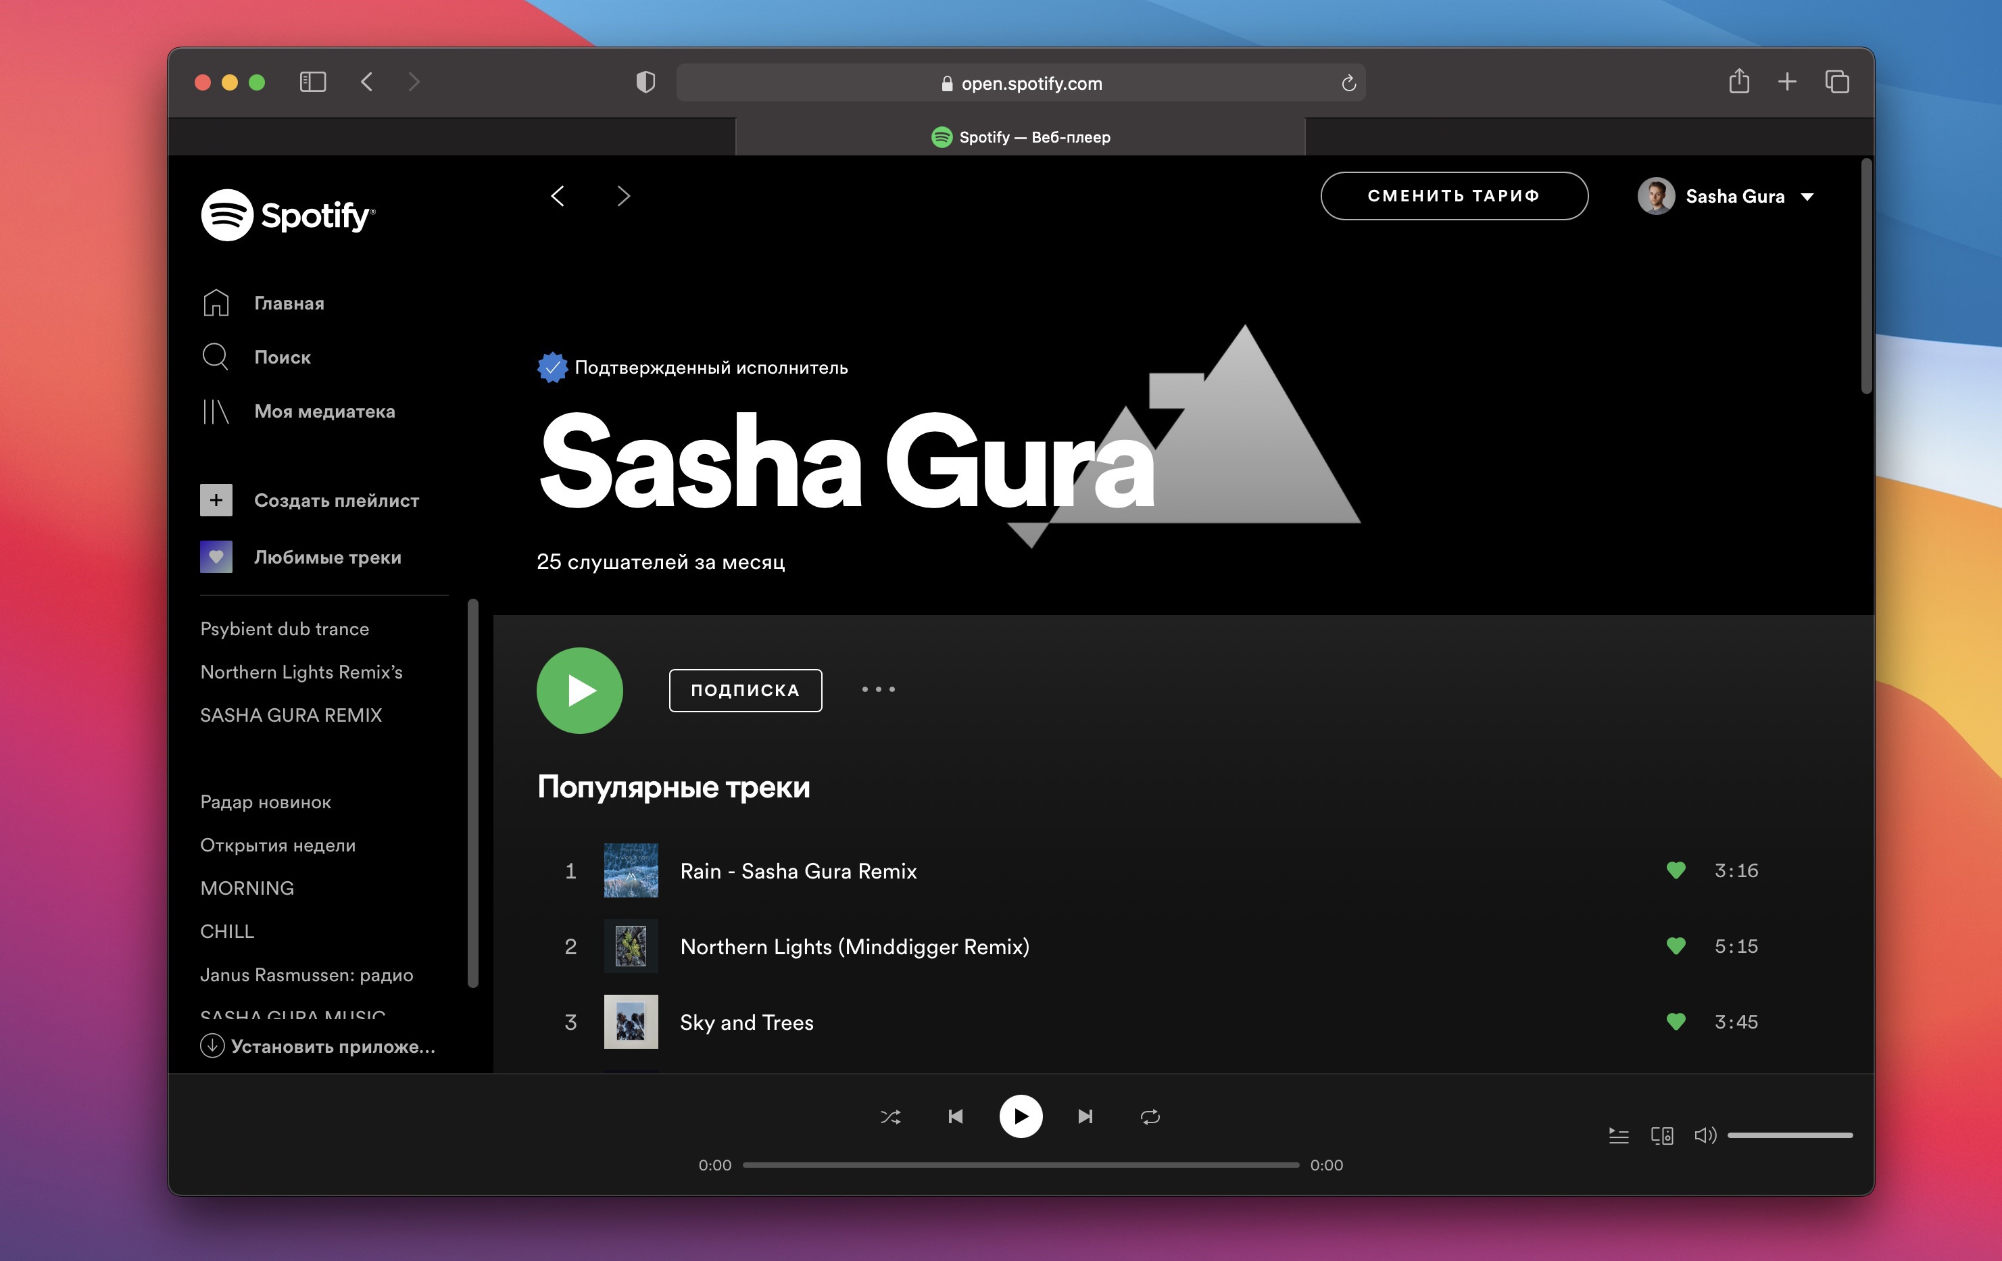Open MORNING playlist
Image resolution: width=2002 pixels, height=1261 pixels.
click(247, 889)
